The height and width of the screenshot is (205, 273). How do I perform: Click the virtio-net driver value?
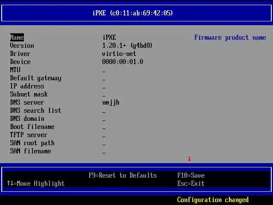point(119,54)
